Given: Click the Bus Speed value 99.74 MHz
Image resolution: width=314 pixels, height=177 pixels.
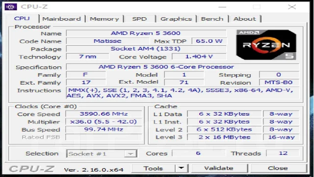Looking at the screenshot, I should 104,129.
